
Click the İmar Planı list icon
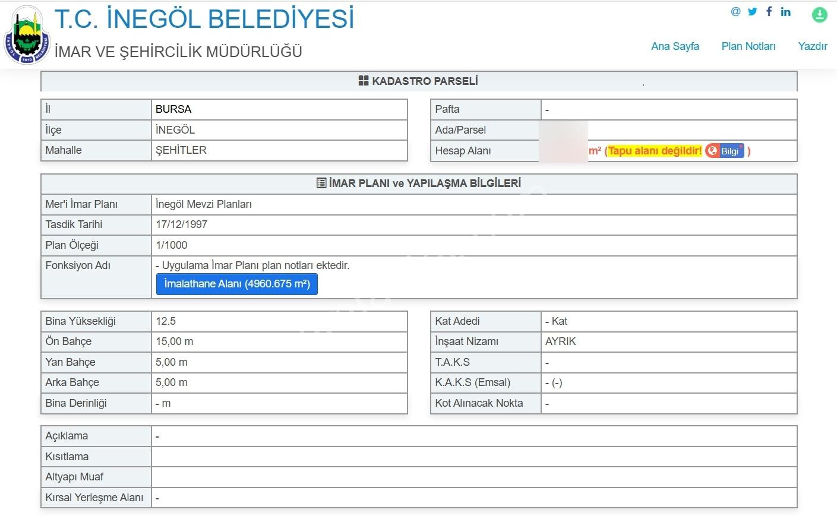[x=321, y=183]
